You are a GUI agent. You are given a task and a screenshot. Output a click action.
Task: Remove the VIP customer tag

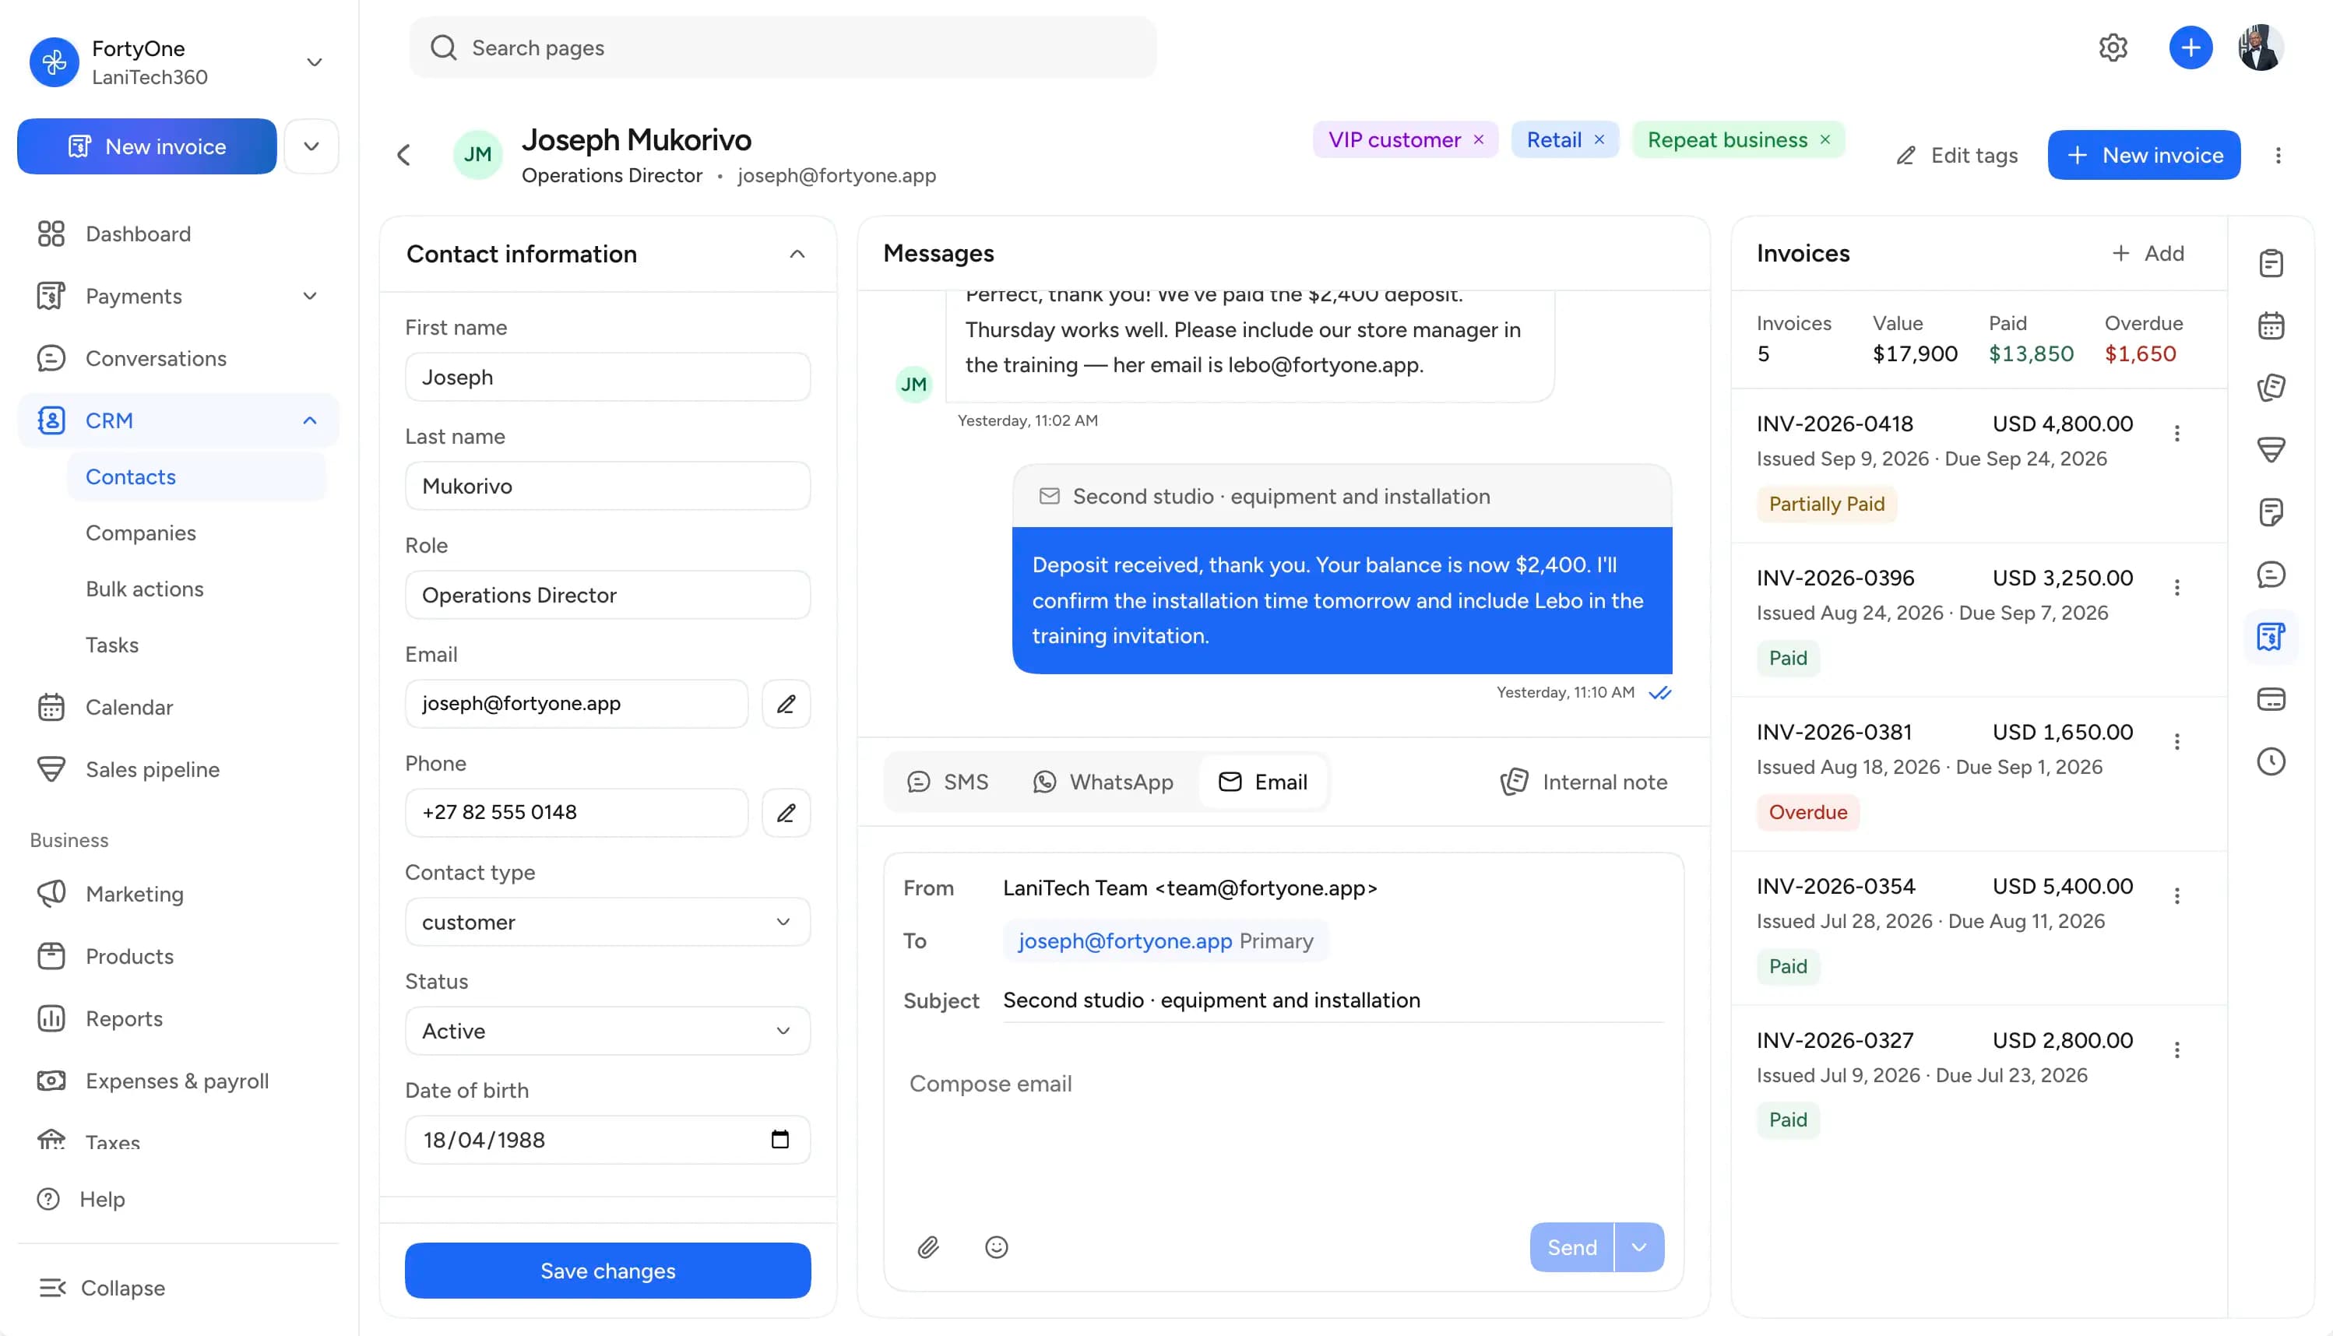[x=1478, y=139]
